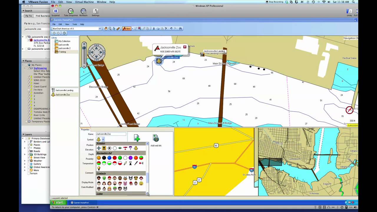Toggle the Coast Guard checkbox in Places
This screenshot has height=212, width=377.
[x=29, y=87]
